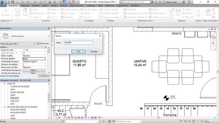This screenshot has width=219, height=123.
Task: Click the Close Hidden Windows icon
Action: (x=69, y=2)
